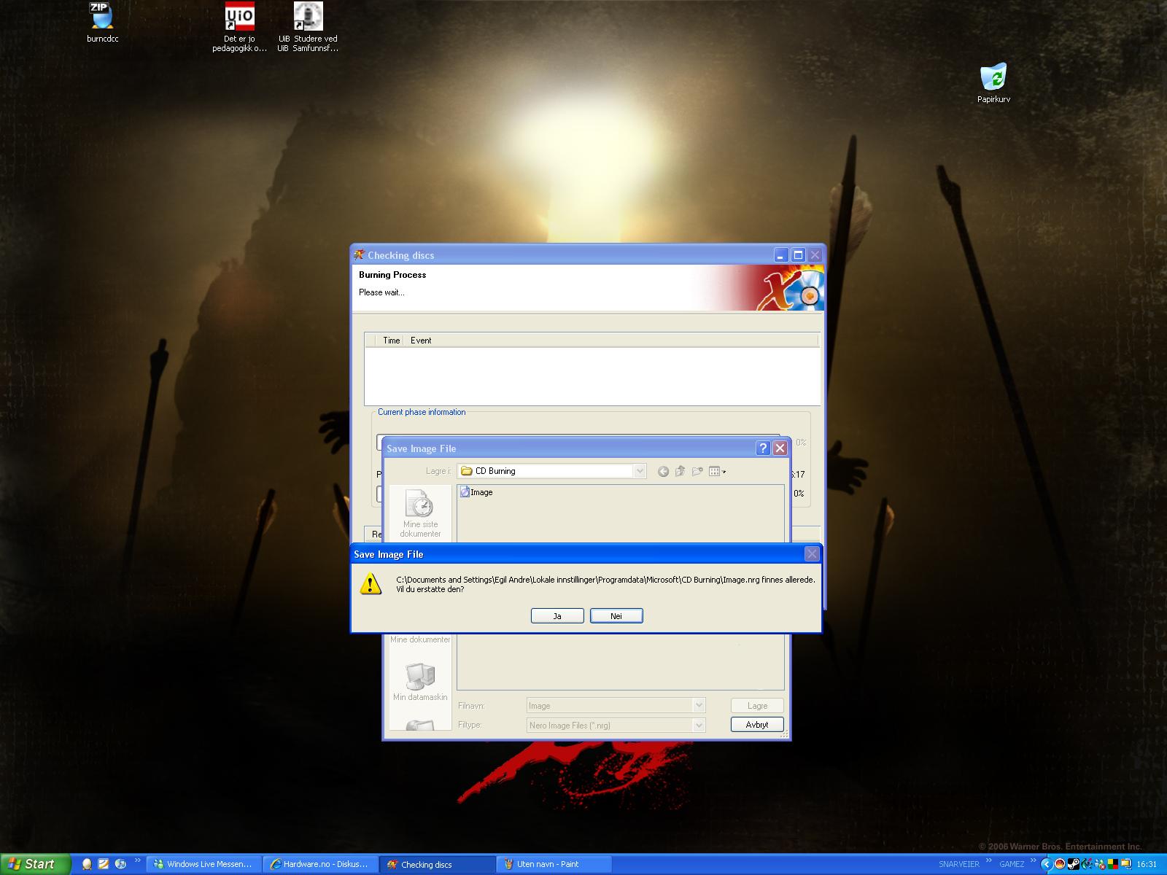Decline replacing file with Nei
The height and width of the screenshot is (875, 1167).
click(616, 616)
